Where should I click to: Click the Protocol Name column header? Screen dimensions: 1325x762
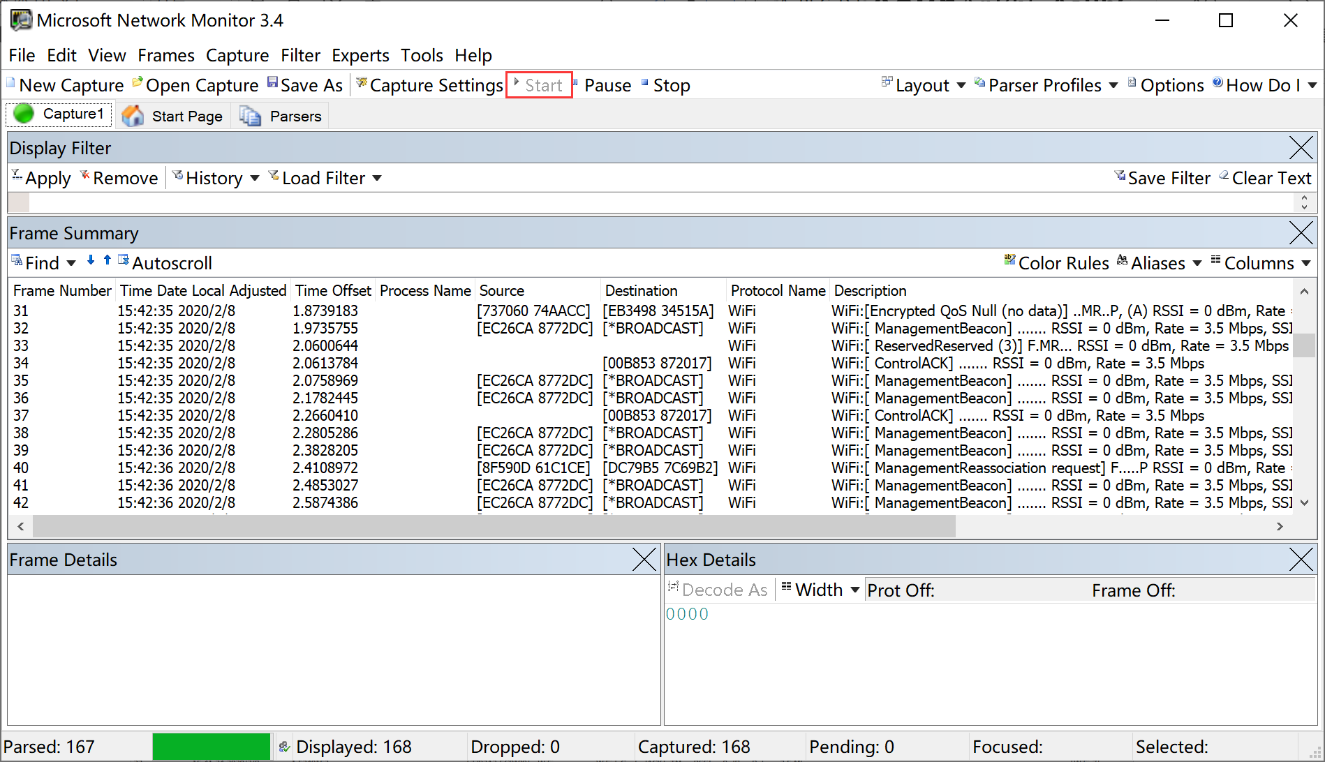click(778, 290)
